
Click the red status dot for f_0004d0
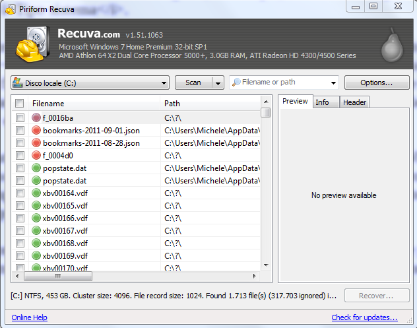click(x=36, y=155)
